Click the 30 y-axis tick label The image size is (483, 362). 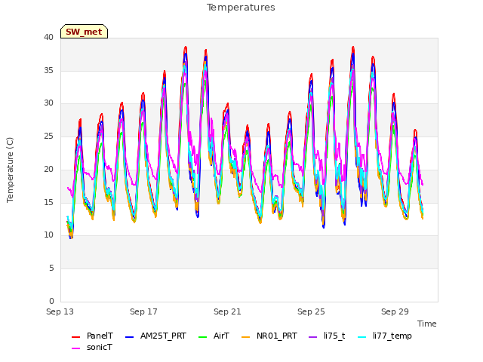click(48, 103)
